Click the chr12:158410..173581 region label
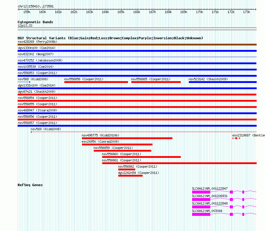Image resolution: width=265 pixels, height=231 pixels. pos(36,6)
